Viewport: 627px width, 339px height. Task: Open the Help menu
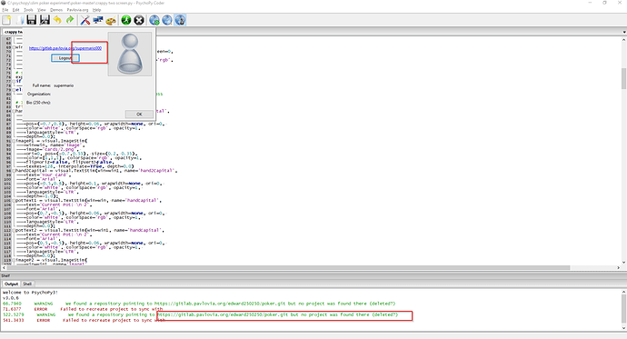96,10
